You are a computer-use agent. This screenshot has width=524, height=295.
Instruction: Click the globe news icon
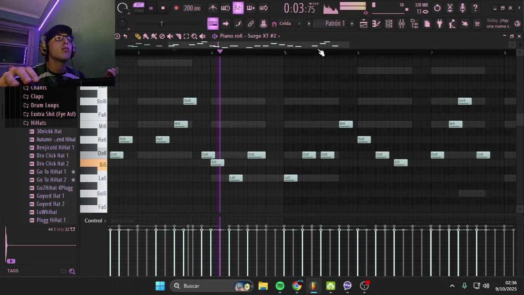518,23
